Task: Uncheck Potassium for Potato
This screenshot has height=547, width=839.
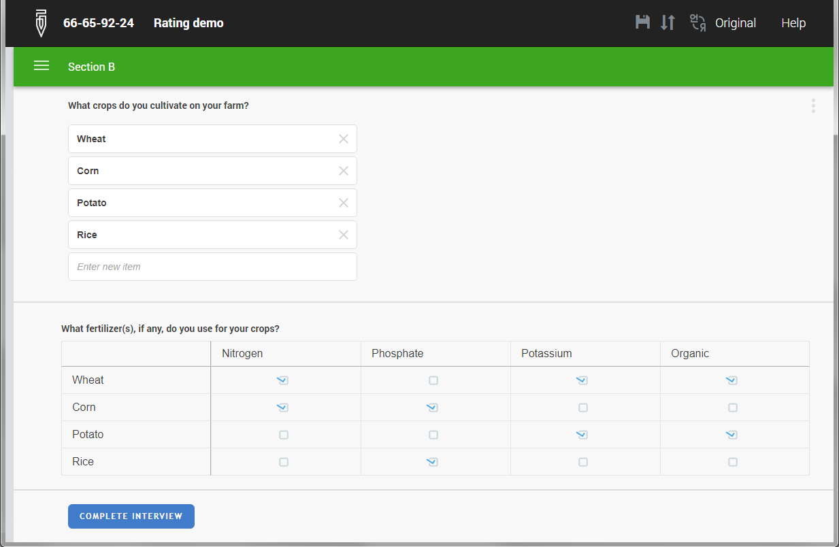Action: [582, 435]
